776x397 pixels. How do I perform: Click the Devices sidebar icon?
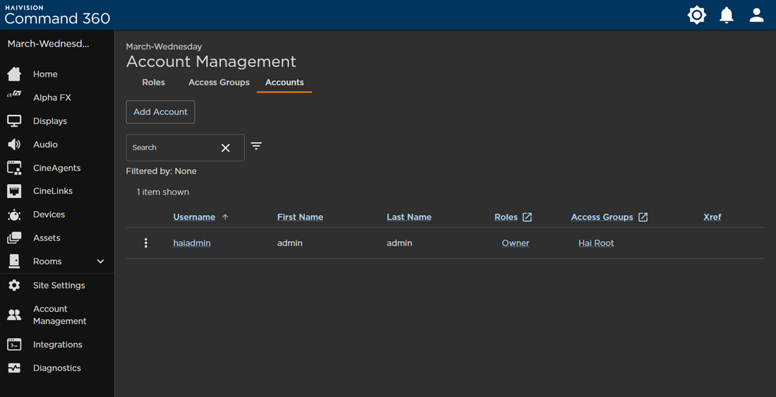pos(14,214)
